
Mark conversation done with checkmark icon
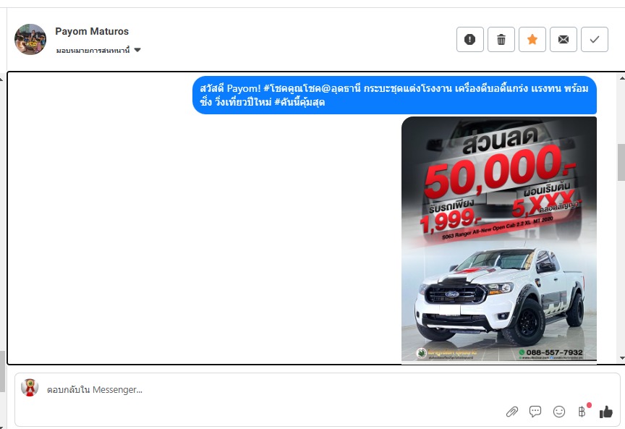[x=595, y=40]
